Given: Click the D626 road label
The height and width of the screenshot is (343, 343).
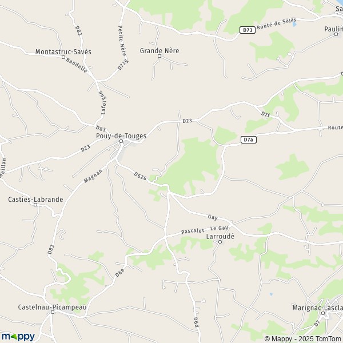Looking at the screenshot, I should [140, 176].
